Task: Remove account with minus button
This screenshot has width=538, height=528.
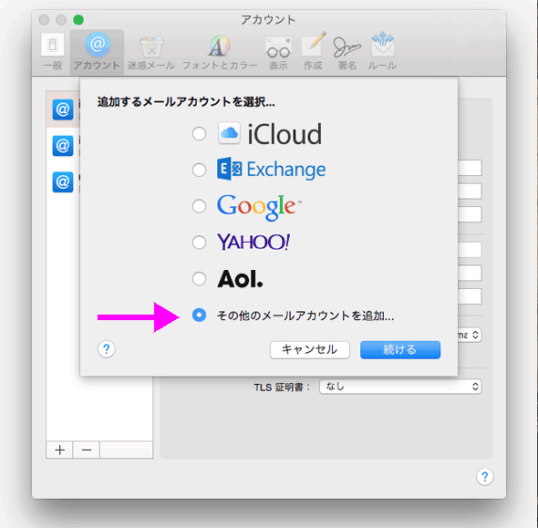Action: (87, 450)
